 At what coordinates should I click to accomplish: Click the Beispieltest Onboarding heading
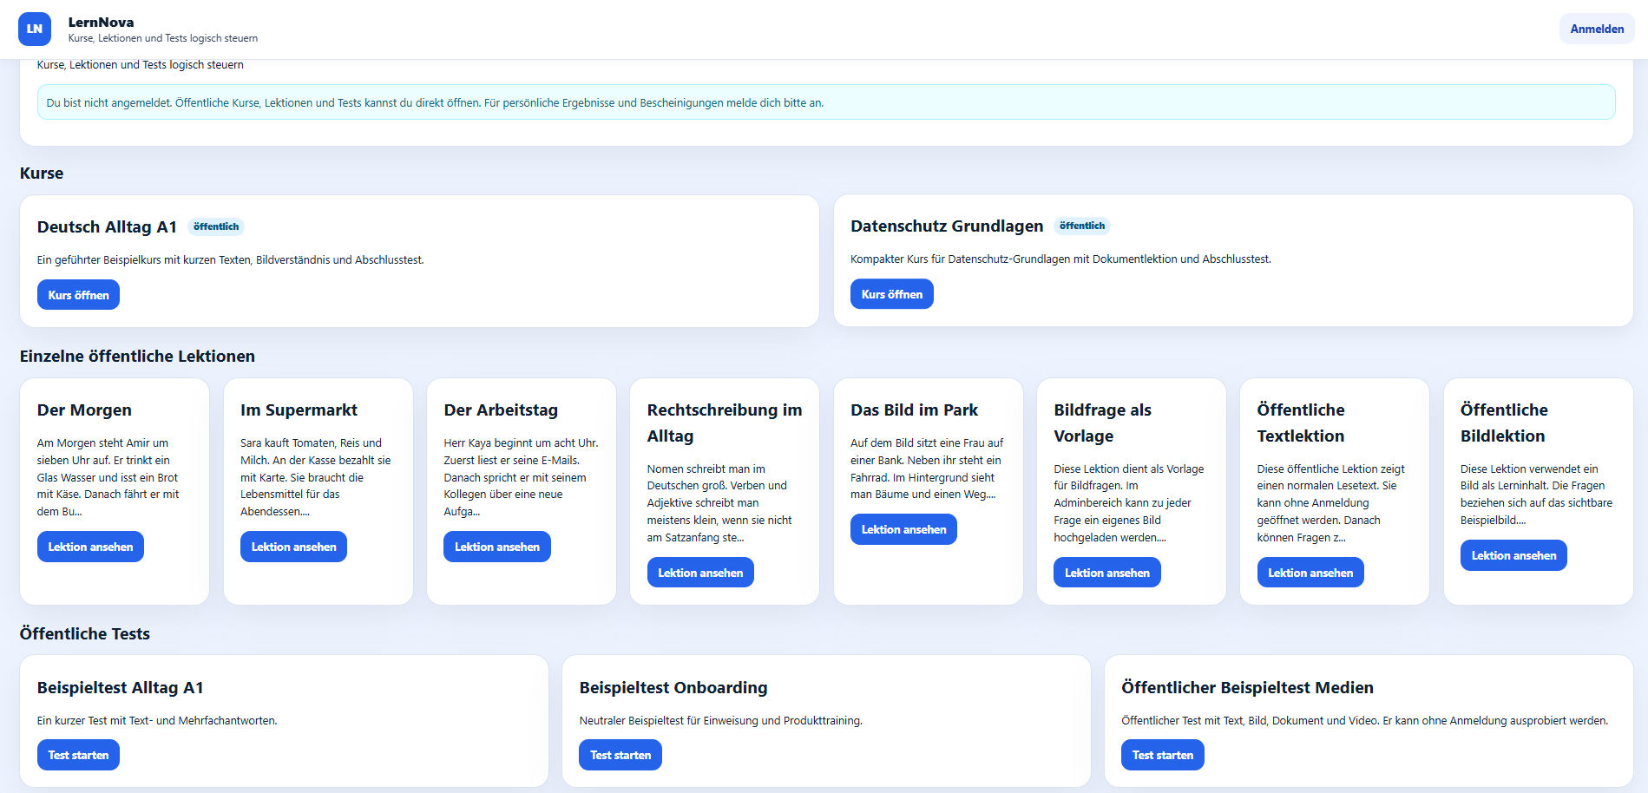click(673, 687)
